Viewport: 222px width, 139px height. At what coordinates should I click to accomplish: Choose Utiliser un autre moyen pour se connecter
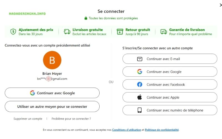point(52,106)
